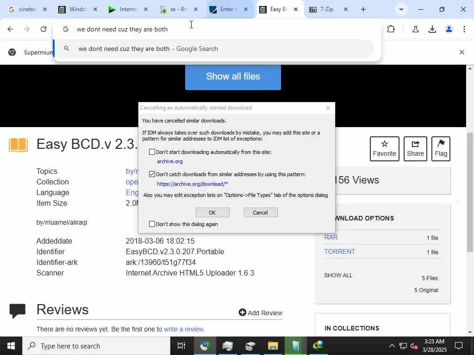Uncheck Don't catch downloads from similar addresses
The height and width of the screenshot is (355, 474).
coord(152,174)
